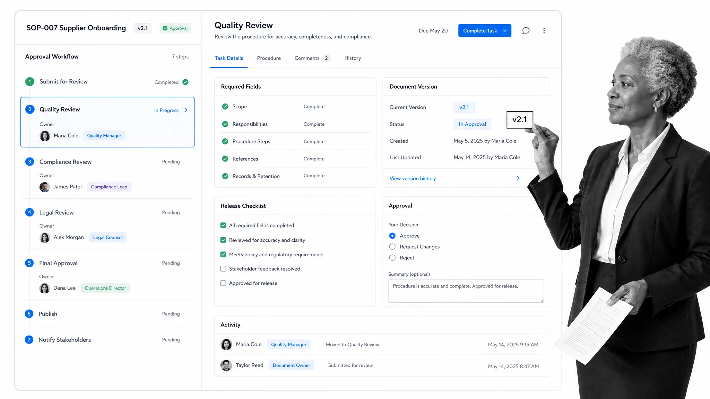The height and width of the screenshot is (399, 710).
Task: Click the References green check icon
Action: click(225, 159)
